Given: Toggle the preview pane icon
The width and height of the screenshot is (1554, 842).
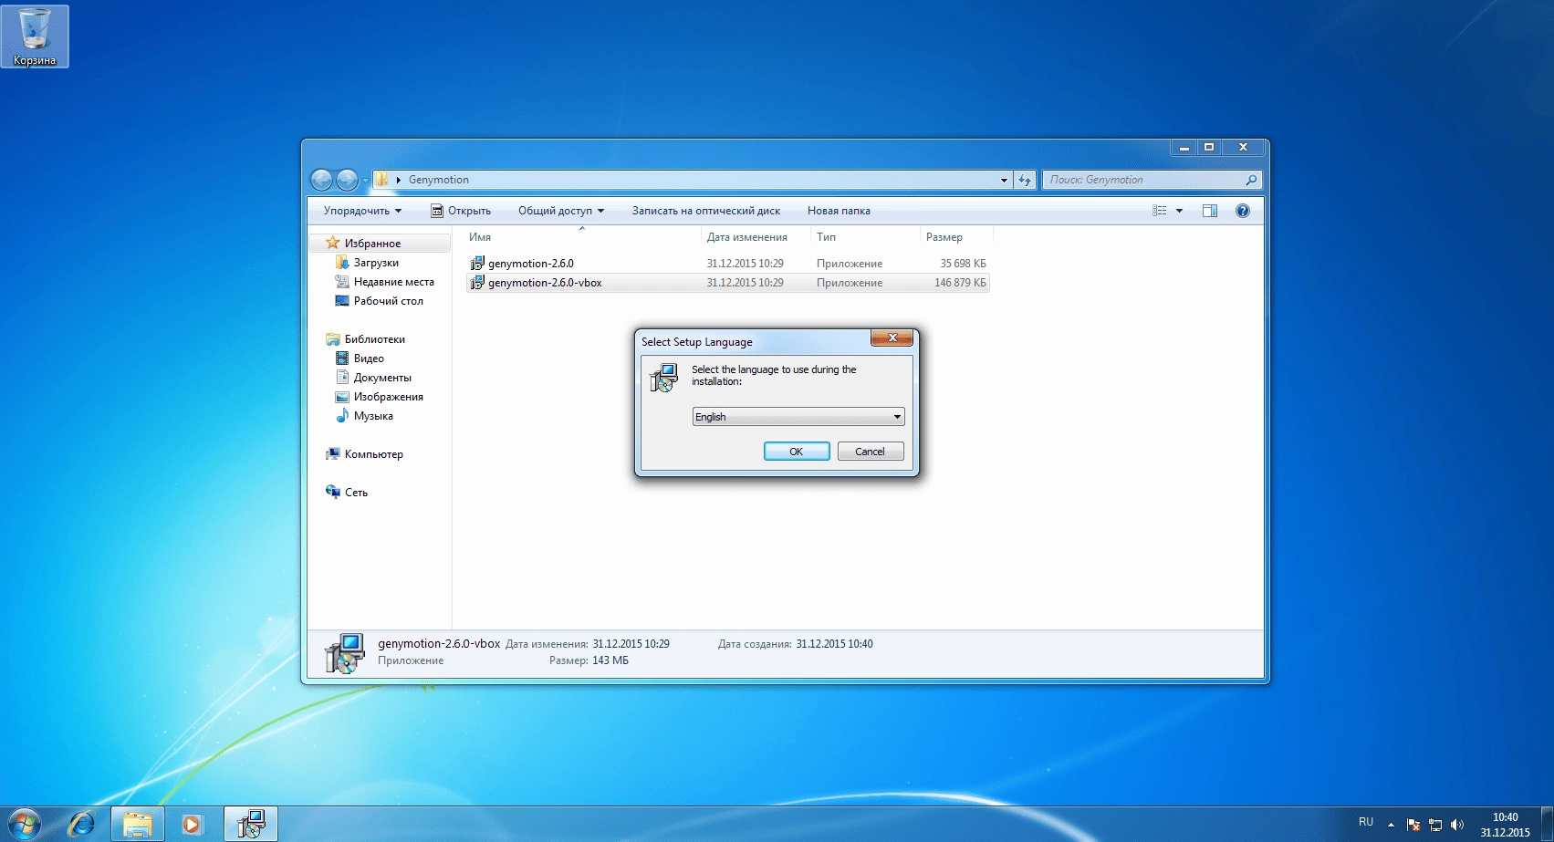Looking at the screenshot, I should tap(1210, 211).
